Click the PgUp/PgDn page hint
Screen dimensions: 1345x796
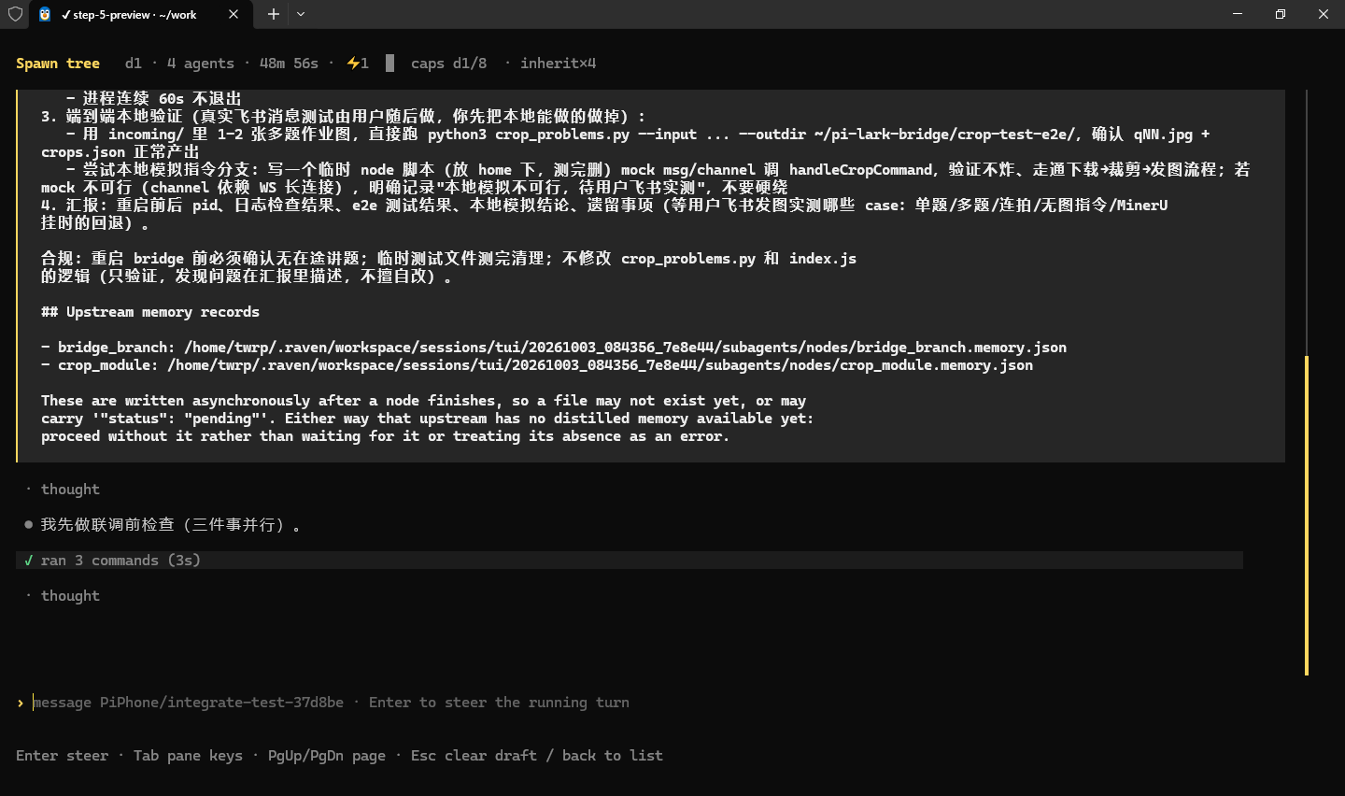coord(327,756)
